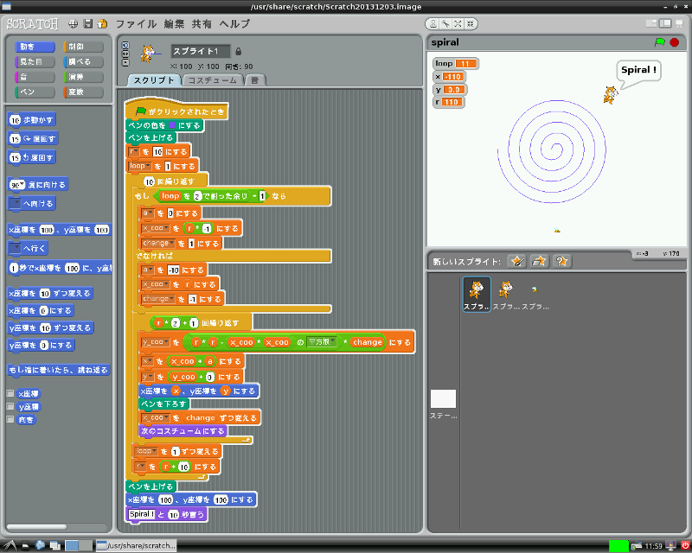Enable the x座標 monitor checkbox

(10, 393)
